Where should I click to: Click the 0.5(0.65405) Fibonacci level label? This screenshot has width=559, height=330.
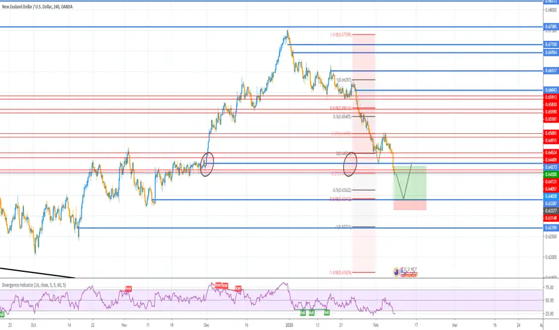pos(342,116)
